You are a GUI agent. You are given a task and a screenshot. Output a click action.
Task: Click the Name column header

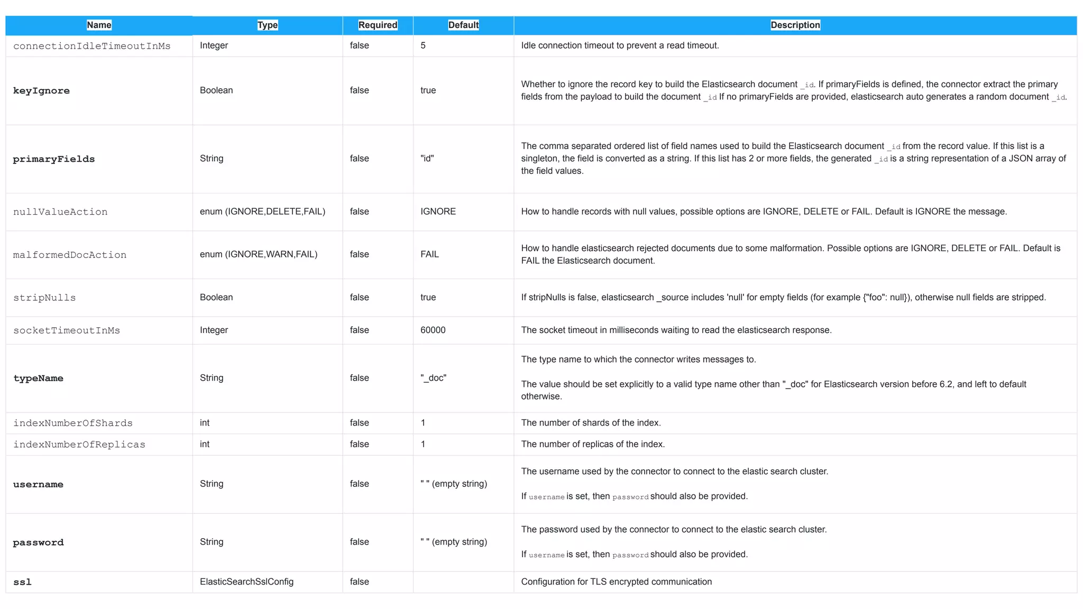99,25
